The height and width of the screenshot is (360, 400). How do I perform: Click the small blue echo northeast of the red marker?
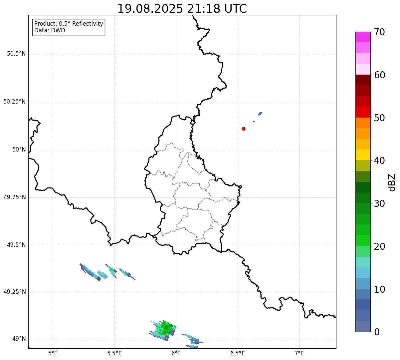(260, 114)
